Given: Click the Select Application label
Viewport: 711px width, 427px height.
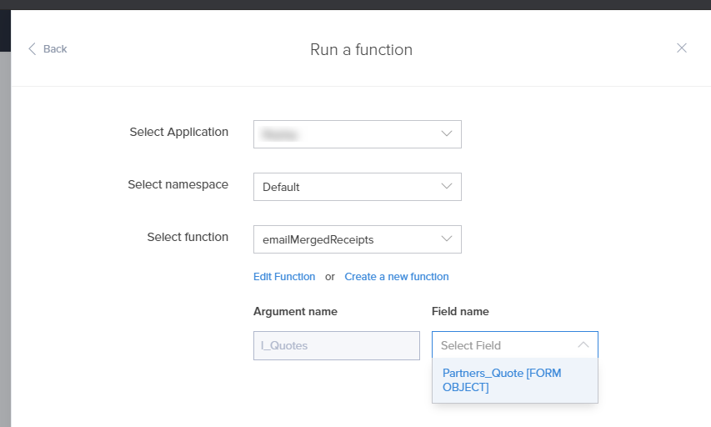Looking at the screenshot, I should 178,132.
